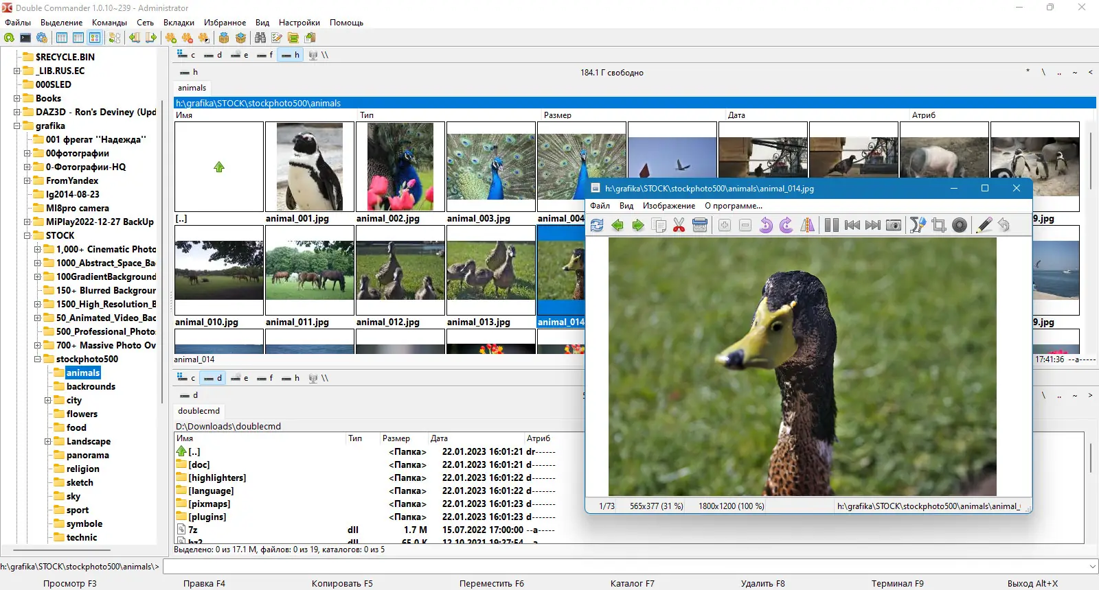Click the Копировать F5 button
Screen dimensions: 1099x590
tap(342, 583)
